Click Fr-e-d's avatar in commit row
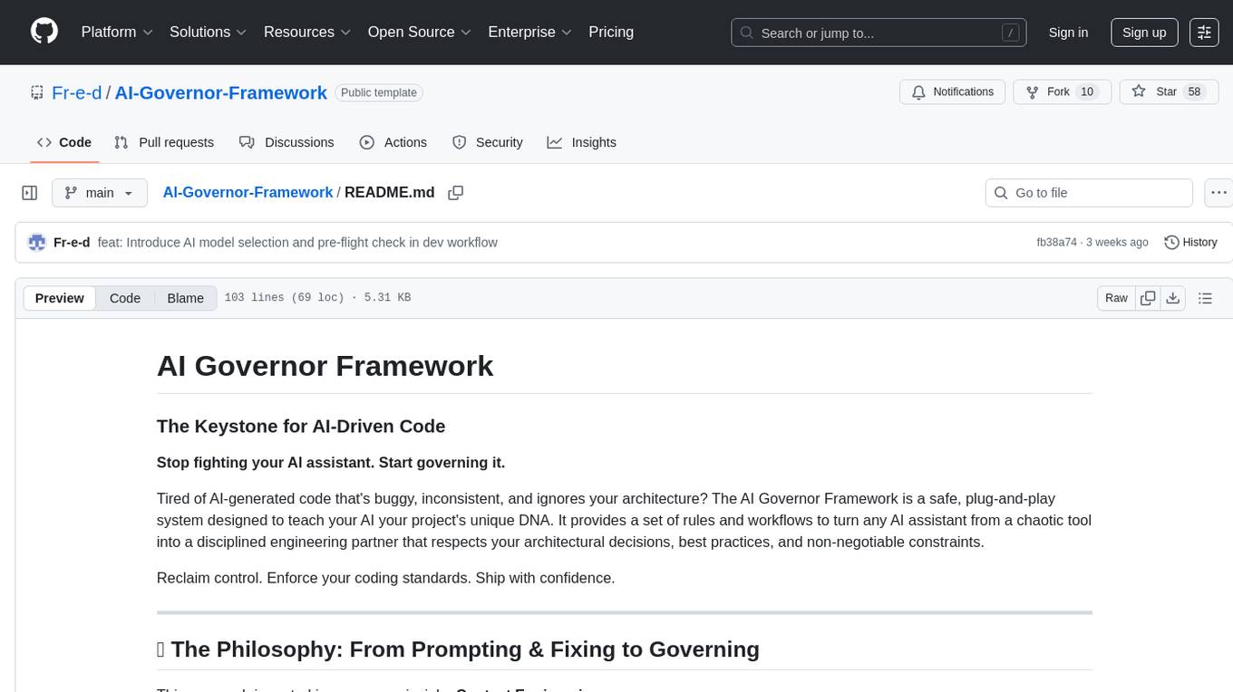This screenshot has height=692, width=1233. point(37,243)
